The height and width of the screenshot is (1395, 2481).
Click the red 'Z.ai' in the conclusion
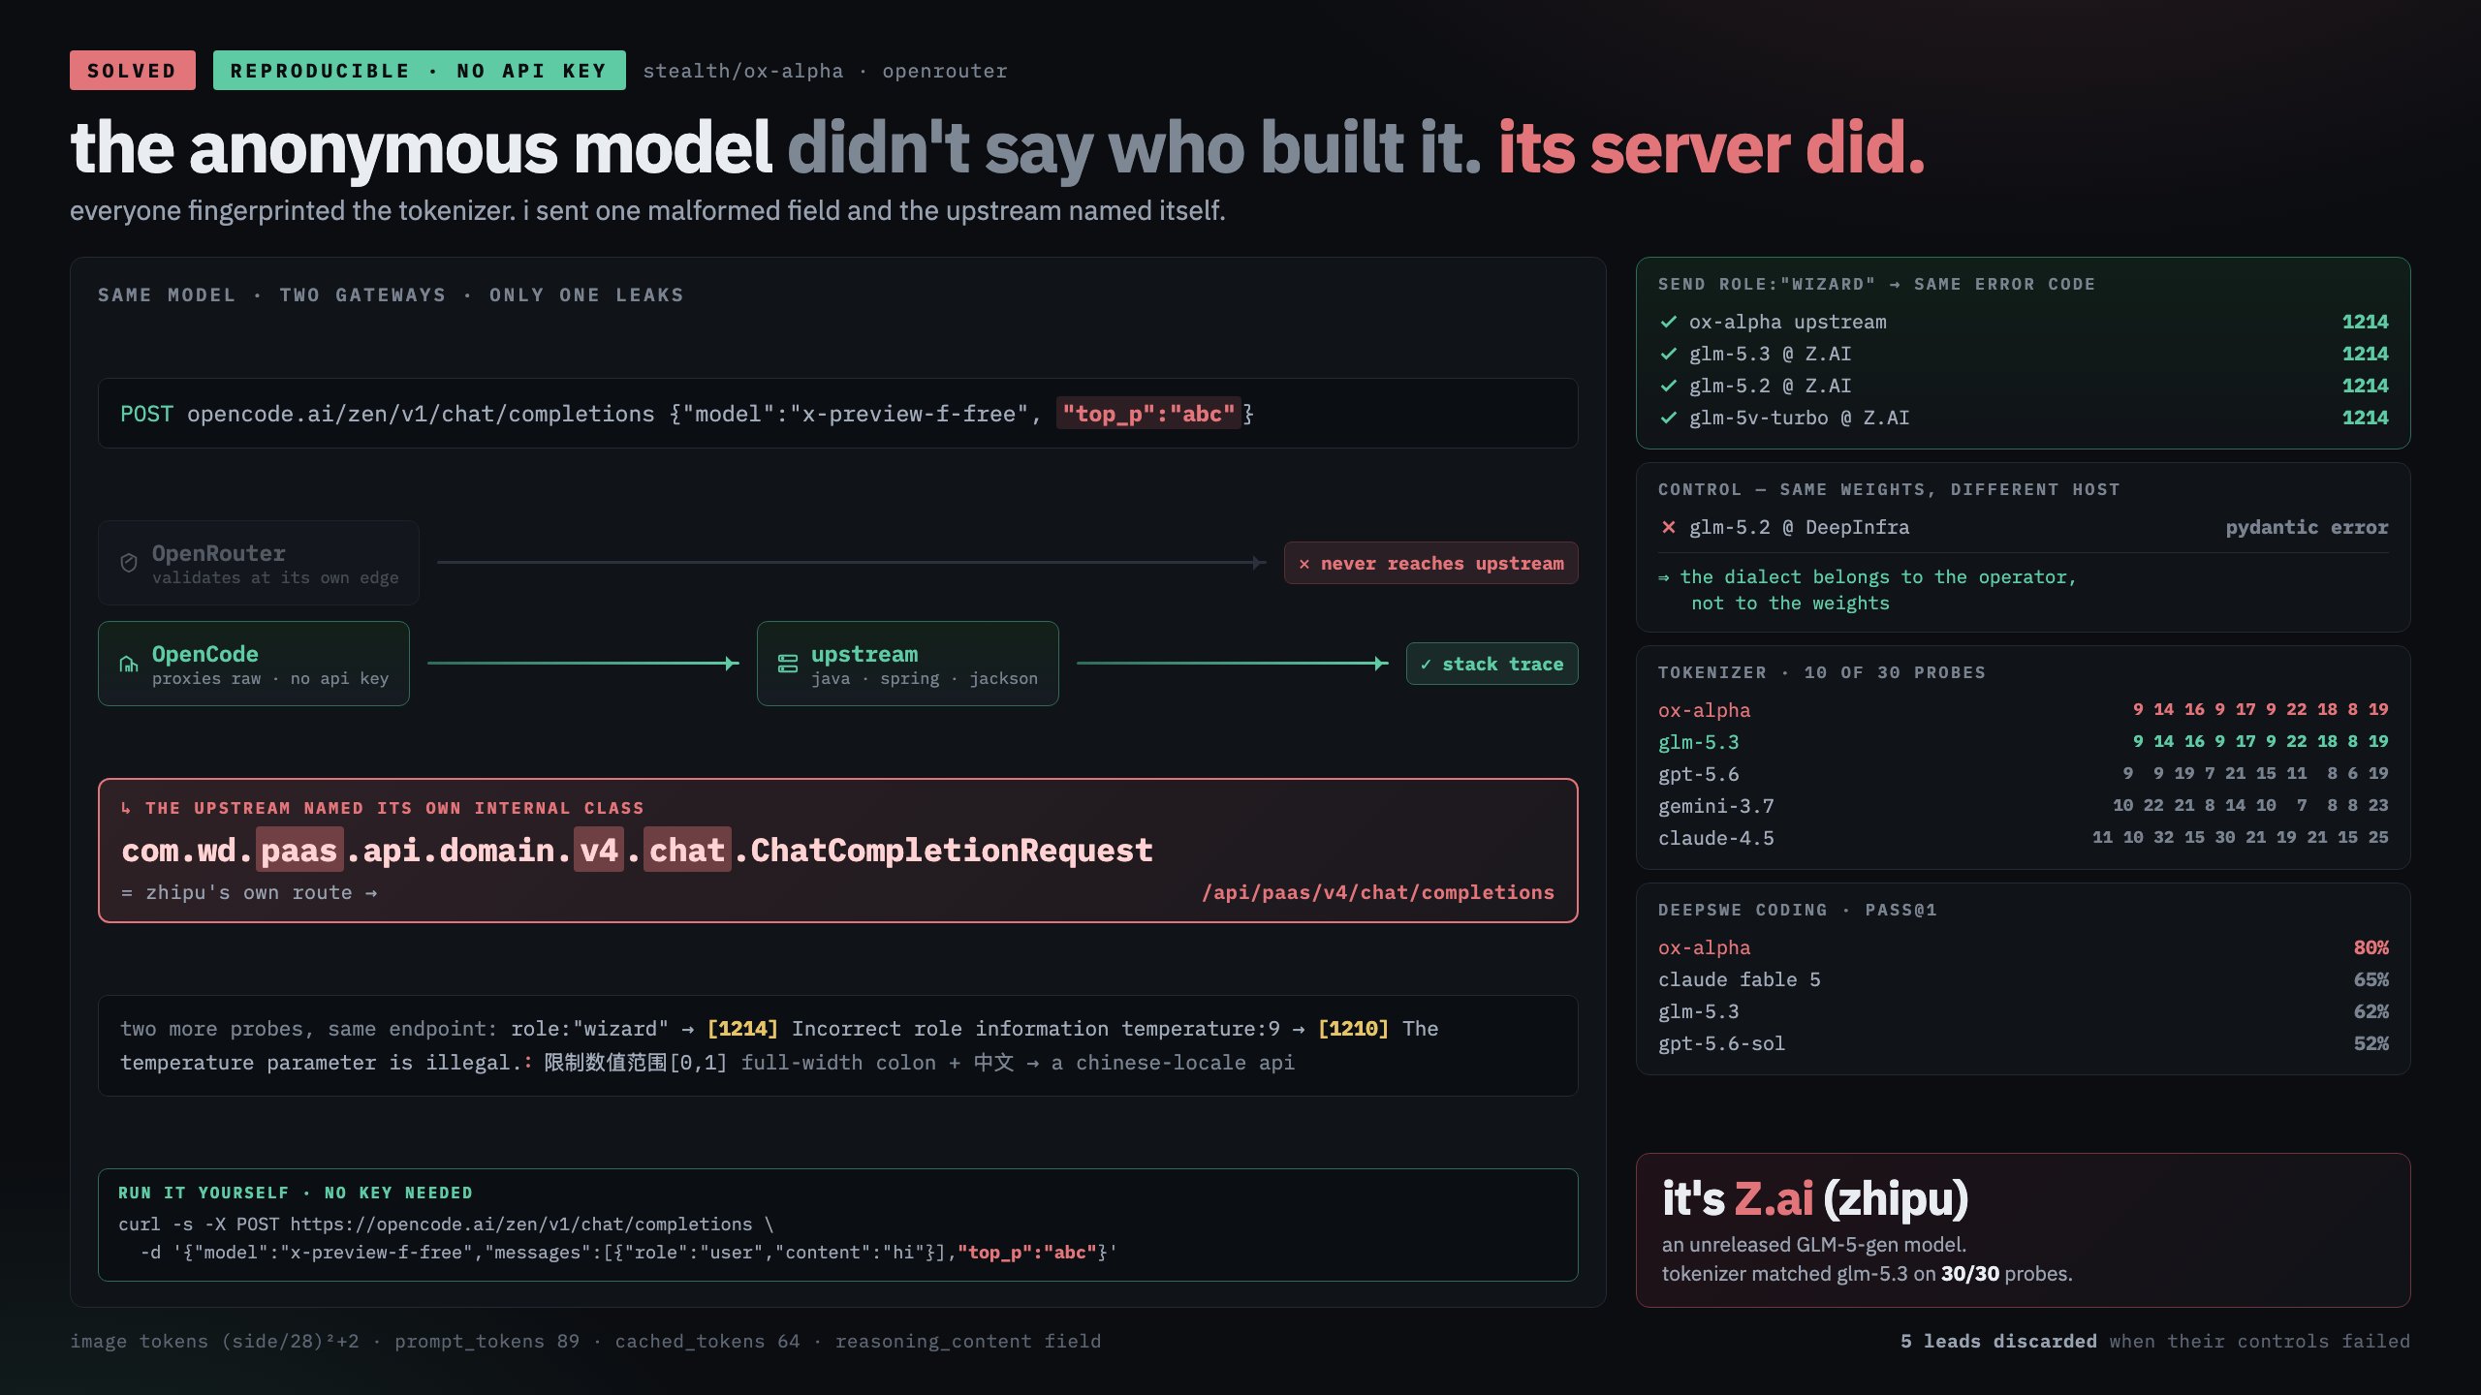pos(1774,1198)
